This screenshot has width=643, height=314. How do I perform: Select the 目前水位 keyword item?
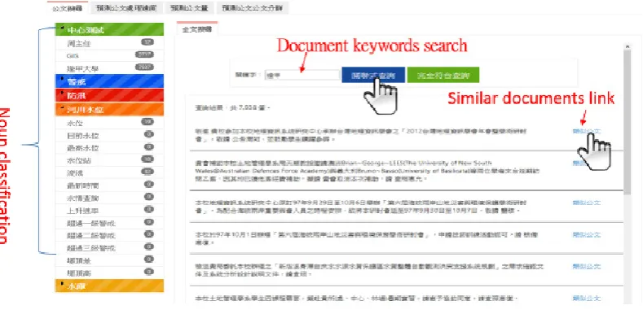(x=109, y=136)
